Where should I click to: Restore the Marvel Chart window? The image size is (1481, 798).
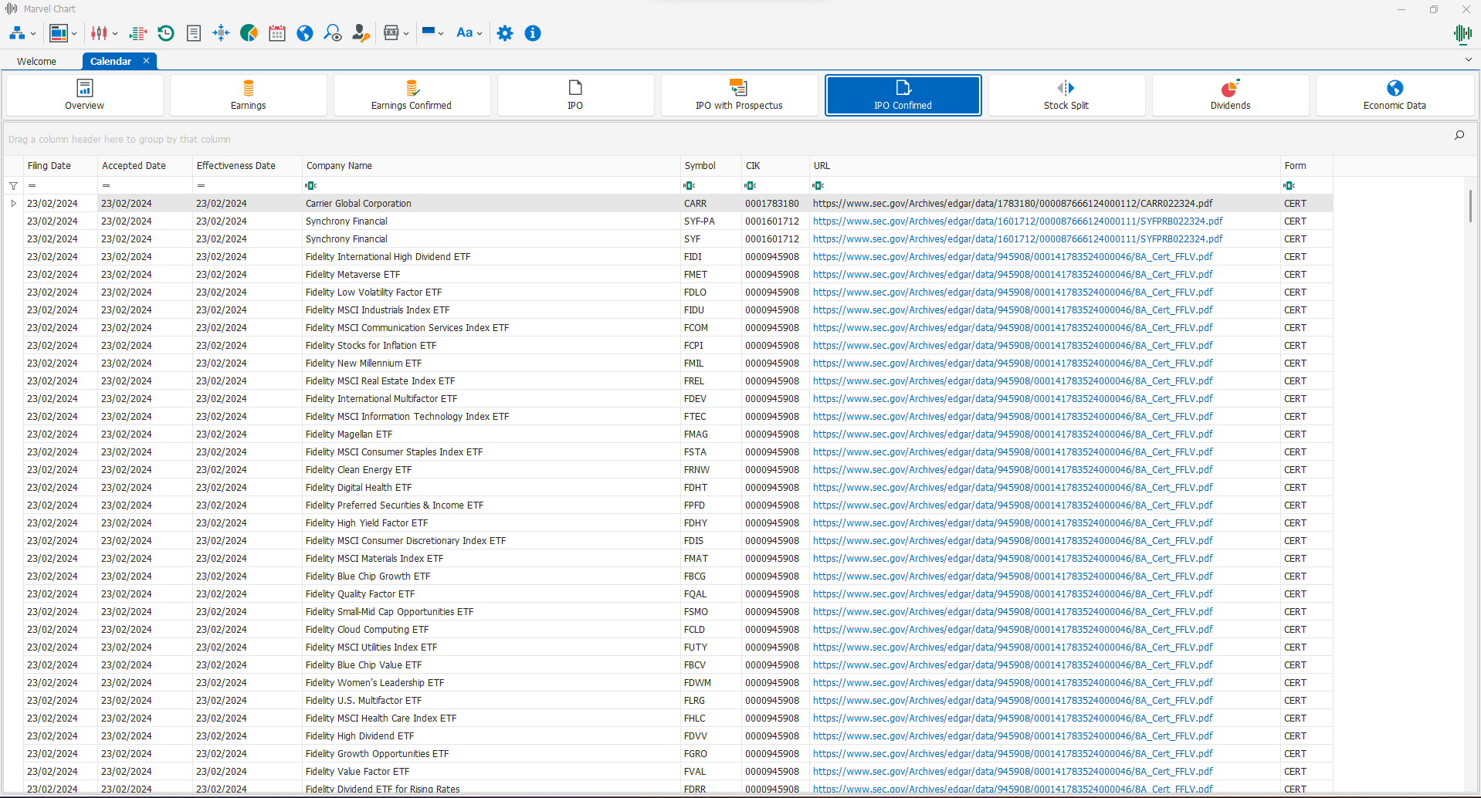click(x=1434, y=9)
